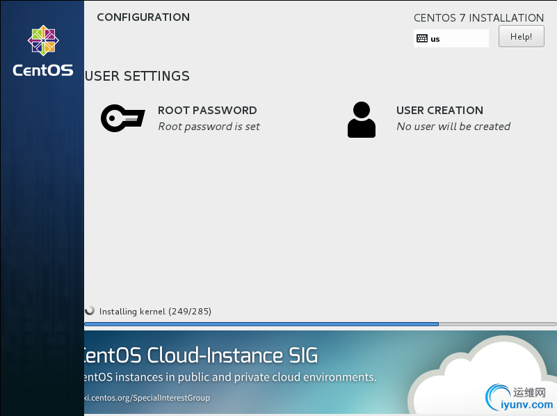The image size is (557, 416).
Task: Click the installation progress spinner icon
Action: [90, 311]
